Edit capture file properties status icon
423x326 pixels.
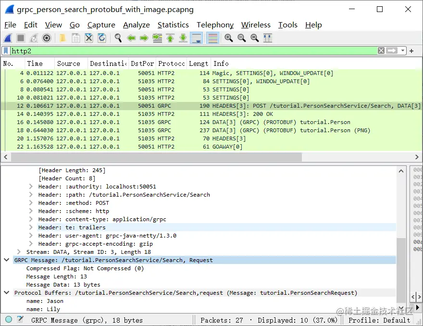pyautogui.click(x=20, y=320)
